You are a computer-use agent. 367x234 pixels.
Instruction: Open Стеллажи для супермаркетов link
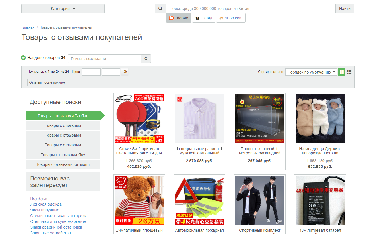pos(58,221)
